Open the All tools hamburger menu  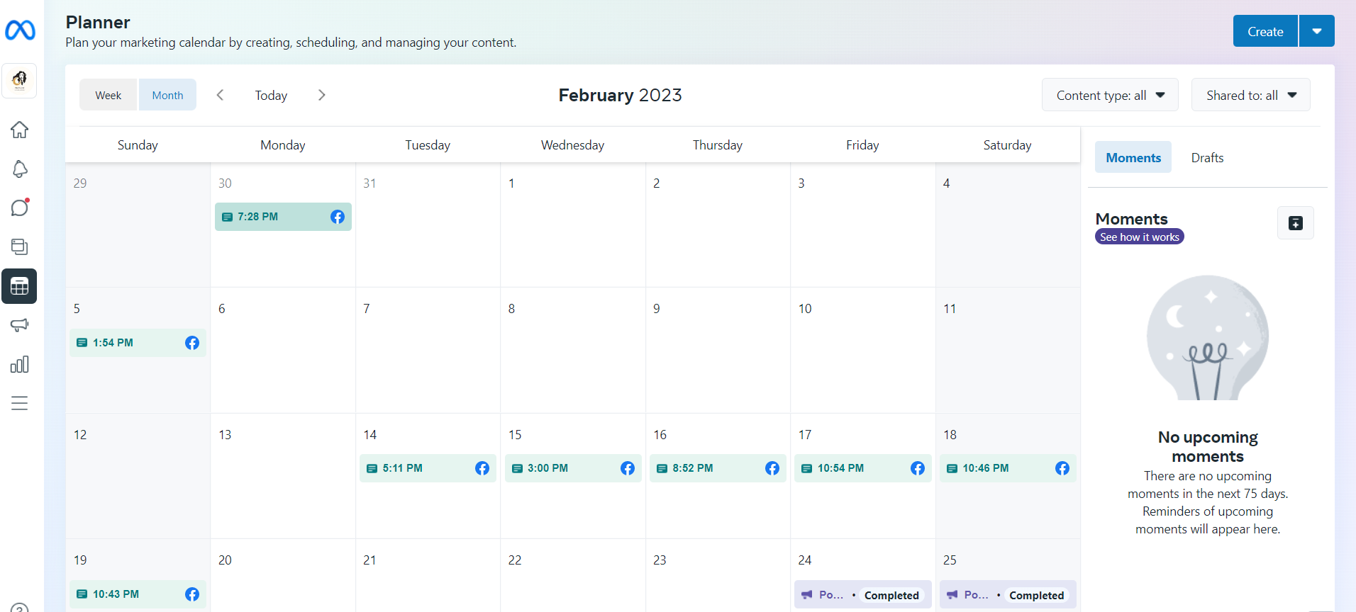click(19, 403)
